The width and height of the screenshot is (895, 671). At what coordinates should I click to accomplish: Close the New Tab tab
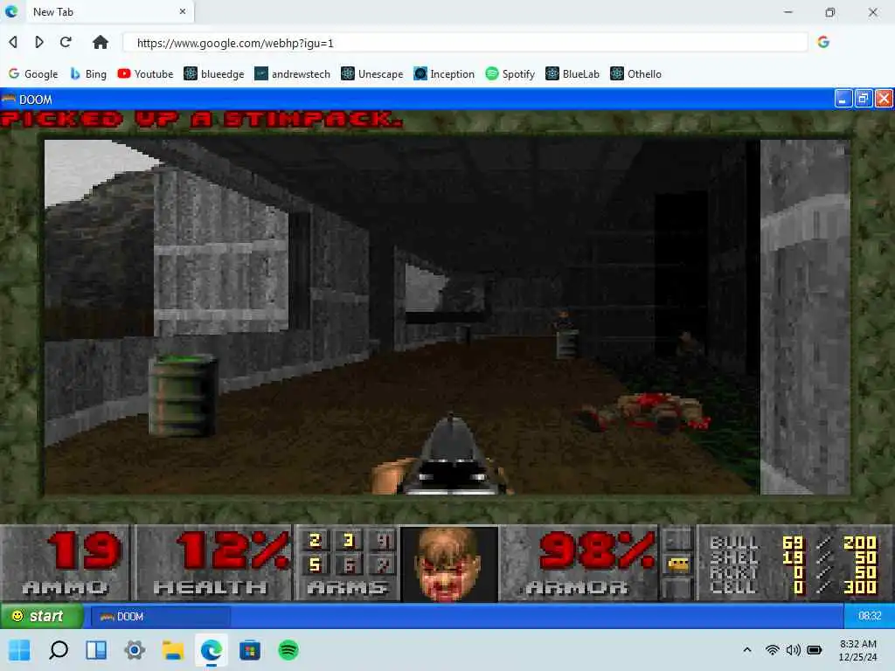[x=183, y=11]
